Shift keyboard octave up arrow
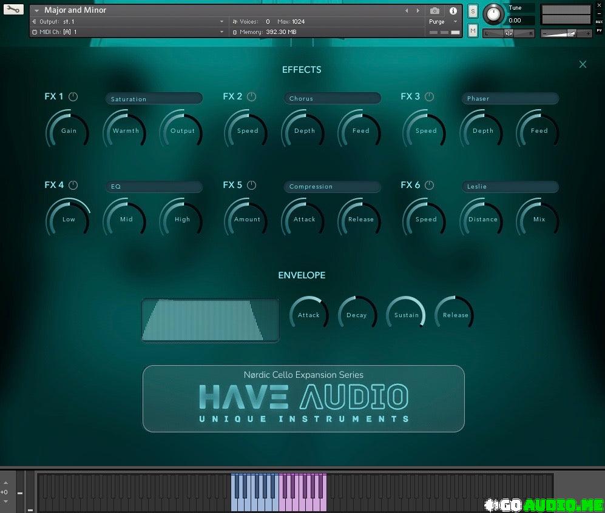The image size is (605, 513). point(6,483)
